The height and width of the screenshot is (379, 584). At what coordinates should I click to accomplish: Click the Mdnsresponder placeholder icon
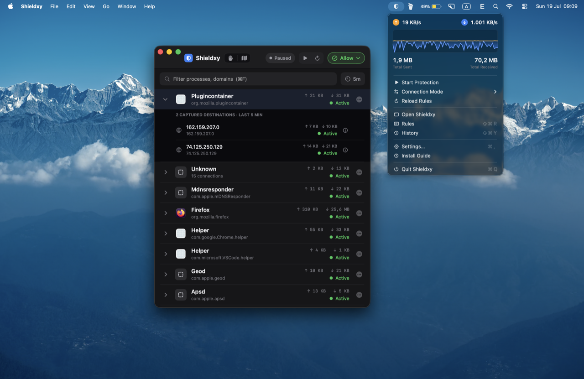(181, 193)
